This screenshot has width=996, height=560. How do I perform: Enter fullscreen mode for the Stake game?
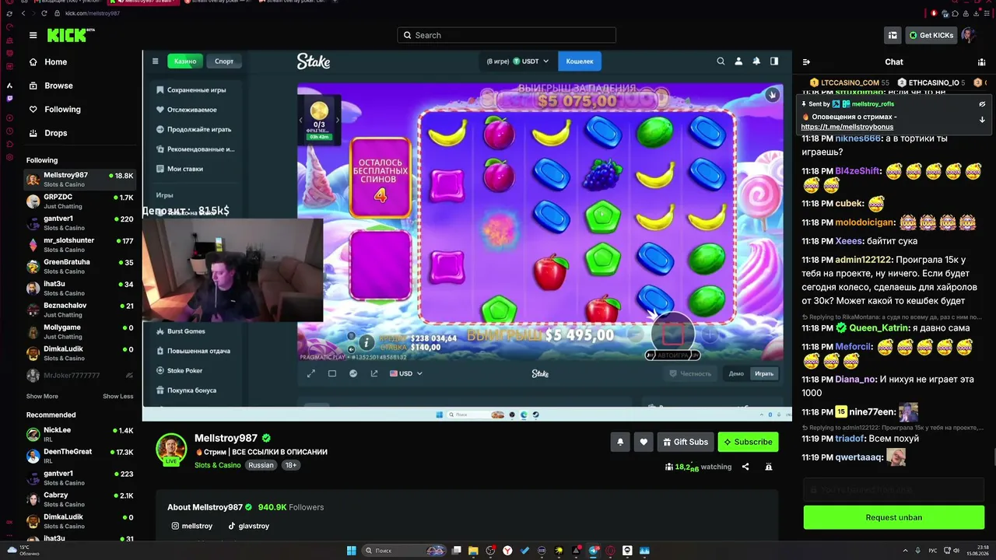311,373
